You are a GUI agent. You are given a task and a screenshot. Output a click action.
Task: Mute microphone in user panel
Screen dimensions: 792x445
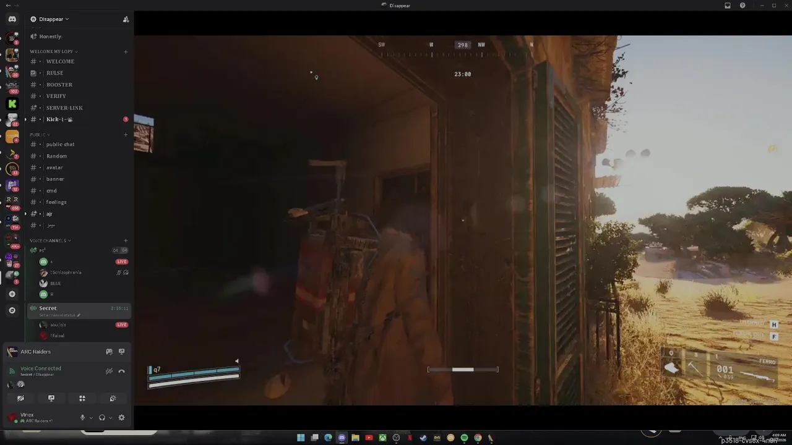tap(82, 418)
